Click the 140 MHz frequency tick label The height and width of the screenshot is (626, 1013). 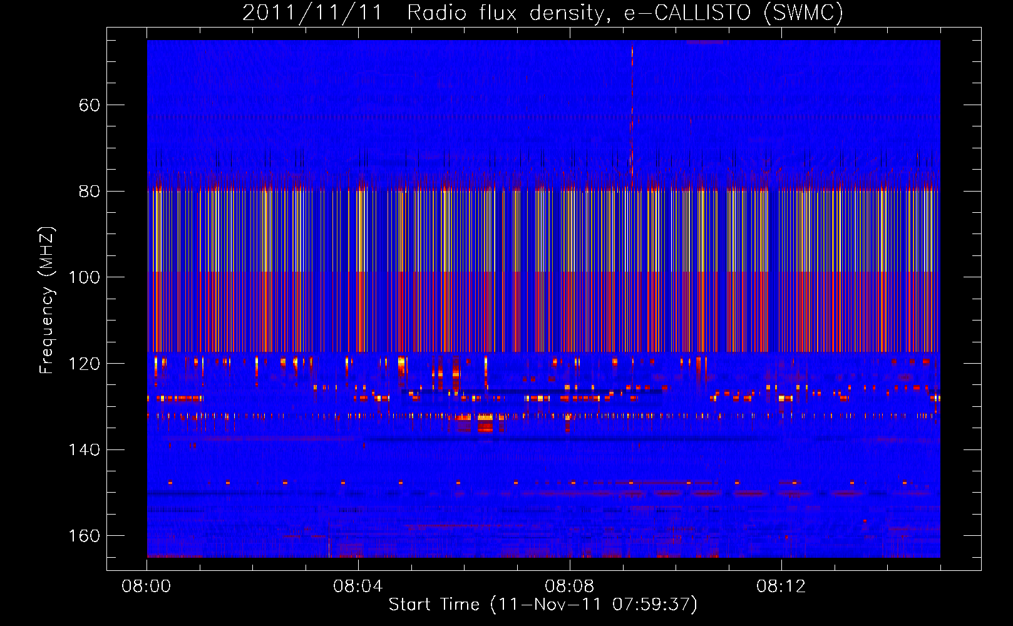(x=85, y=449)
